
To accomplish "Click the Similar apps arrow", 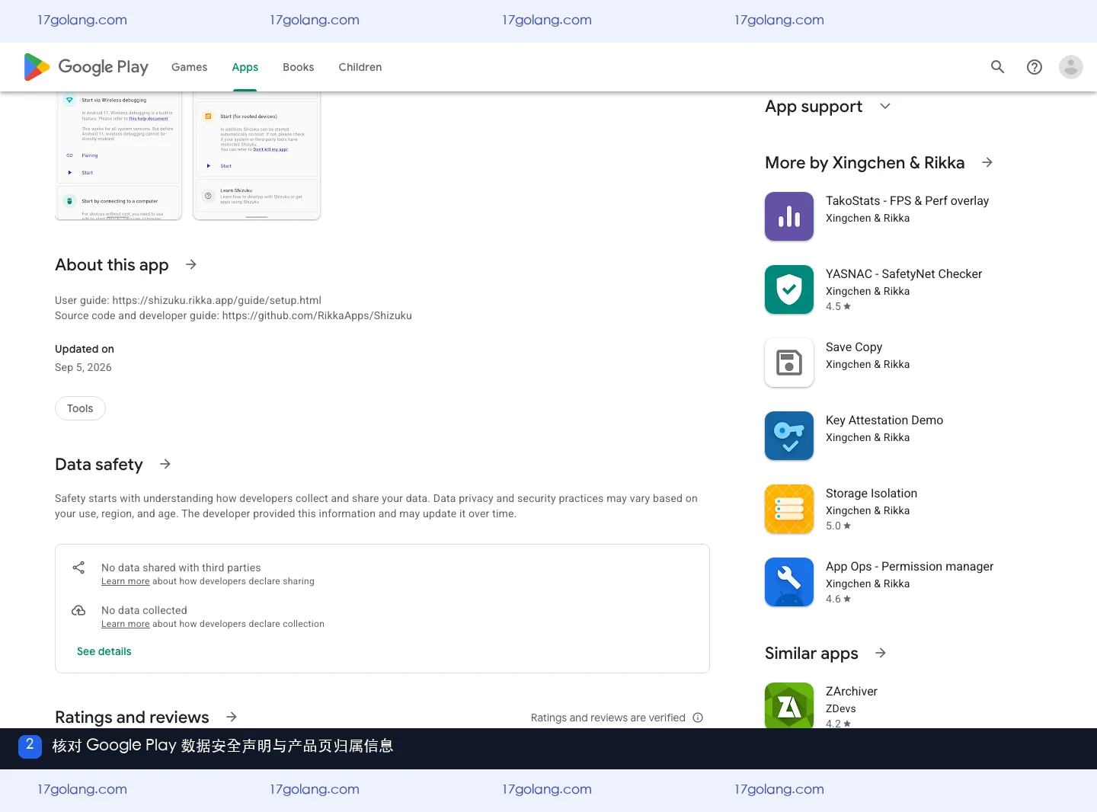I will [x=881, y=653].
